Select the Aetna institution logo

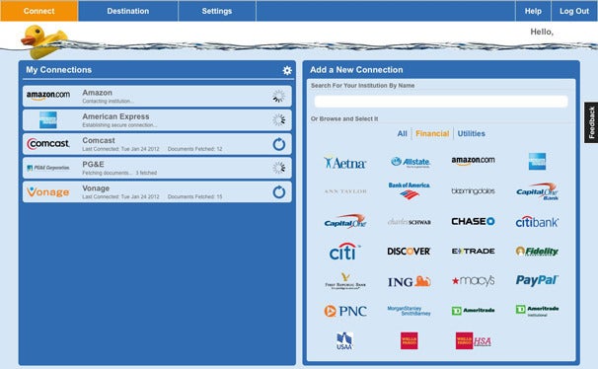point(345,162)
